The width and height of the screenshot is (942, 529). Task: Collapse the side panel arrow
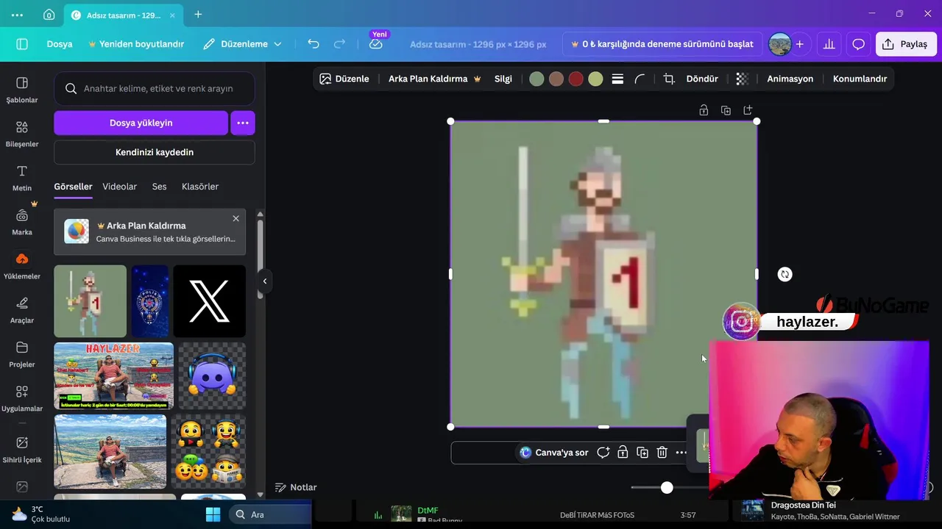pyautogui.click(x=265, y=281)
